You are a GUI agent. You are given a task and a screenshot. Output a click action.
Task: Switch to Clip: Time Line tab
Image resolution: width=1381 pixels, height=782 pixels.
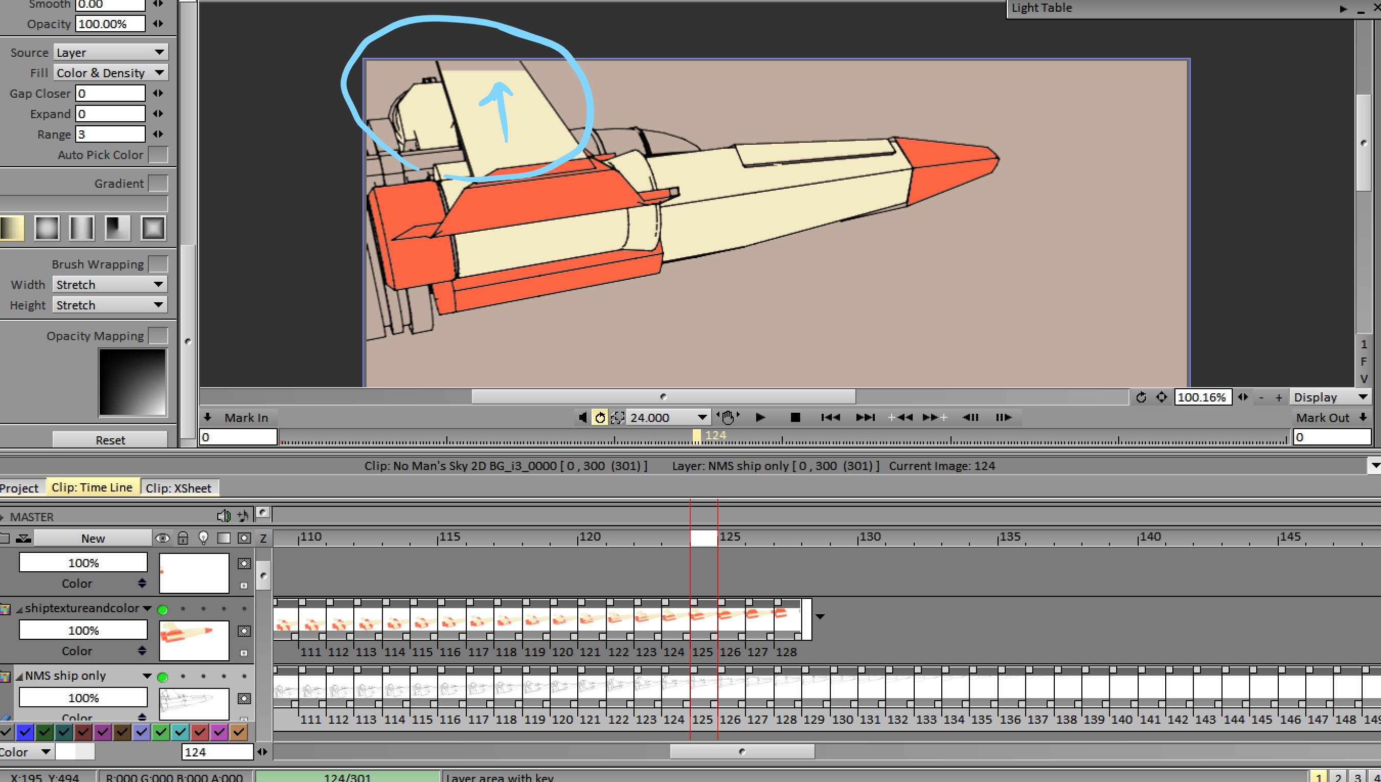92,487
